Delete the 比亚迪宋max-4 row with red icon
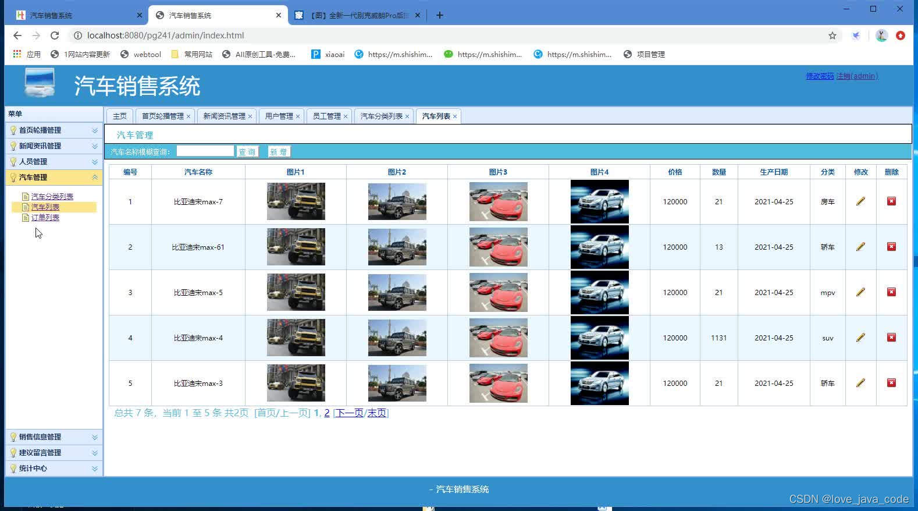918x511 pixels. 891,338
